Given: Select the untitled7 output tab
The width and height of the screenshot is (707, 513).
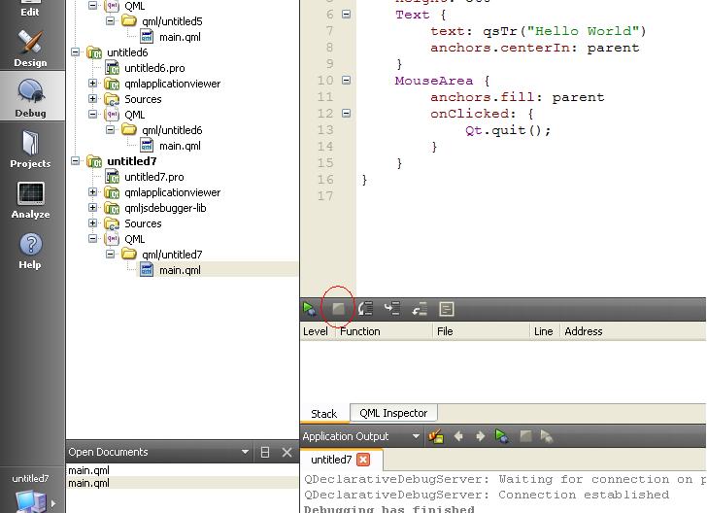Looking at the screenshot, I should pos(331,460).
